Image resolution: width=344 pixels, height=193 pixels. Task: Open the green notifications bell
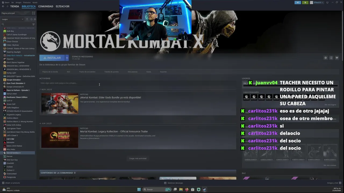(305, 2)
